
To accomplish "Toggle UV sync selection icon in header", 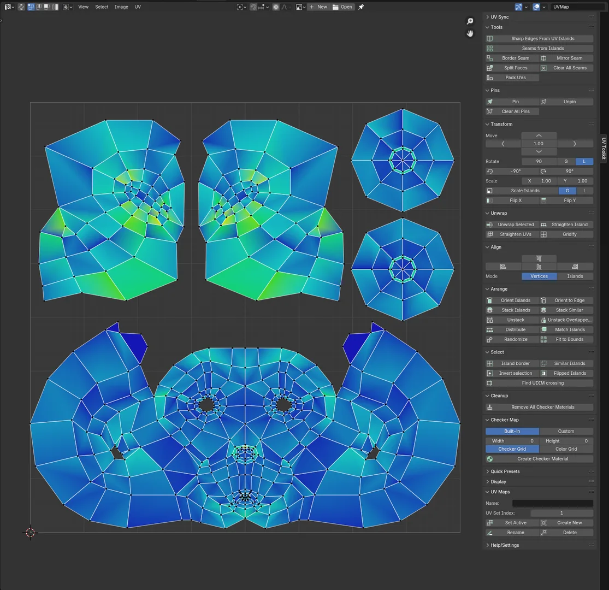I will click(x=21, y=7).
